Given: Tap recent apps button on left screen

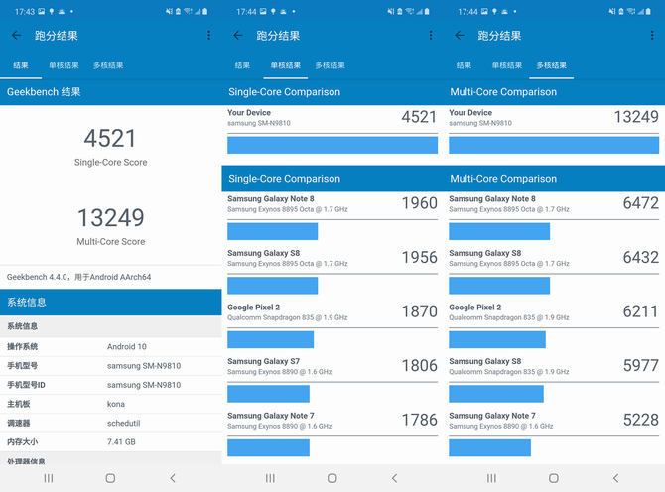Looking at the screenshot, I should pyautogui.click(x=49, y=478).
